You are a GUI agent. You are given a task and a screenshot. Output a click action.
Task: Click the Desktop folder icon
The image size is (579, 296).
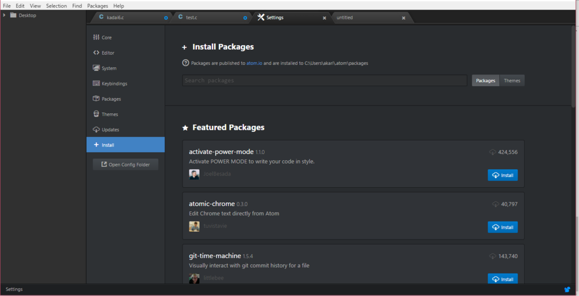(14, 15)
